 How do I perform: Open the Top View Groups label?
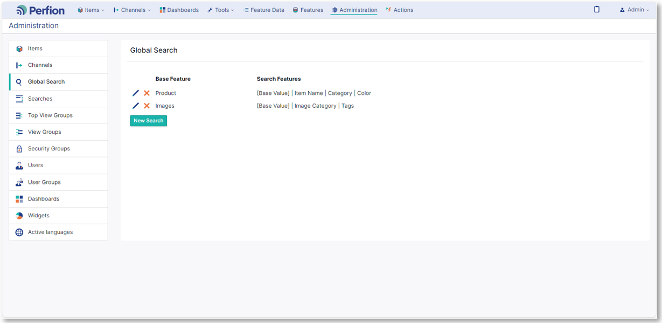[x=50, y=115]
